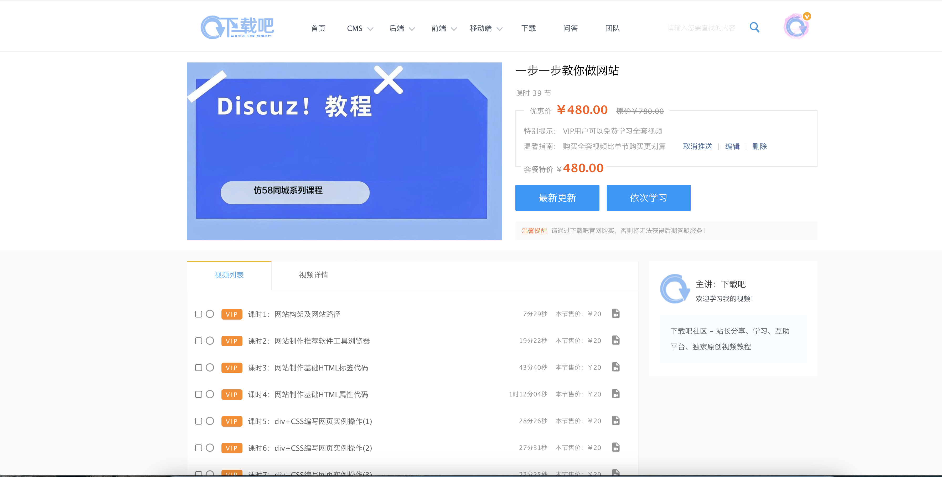942x477 pixels.
Task: Click the file icon beside 课时6
Action: coord(616,447)
